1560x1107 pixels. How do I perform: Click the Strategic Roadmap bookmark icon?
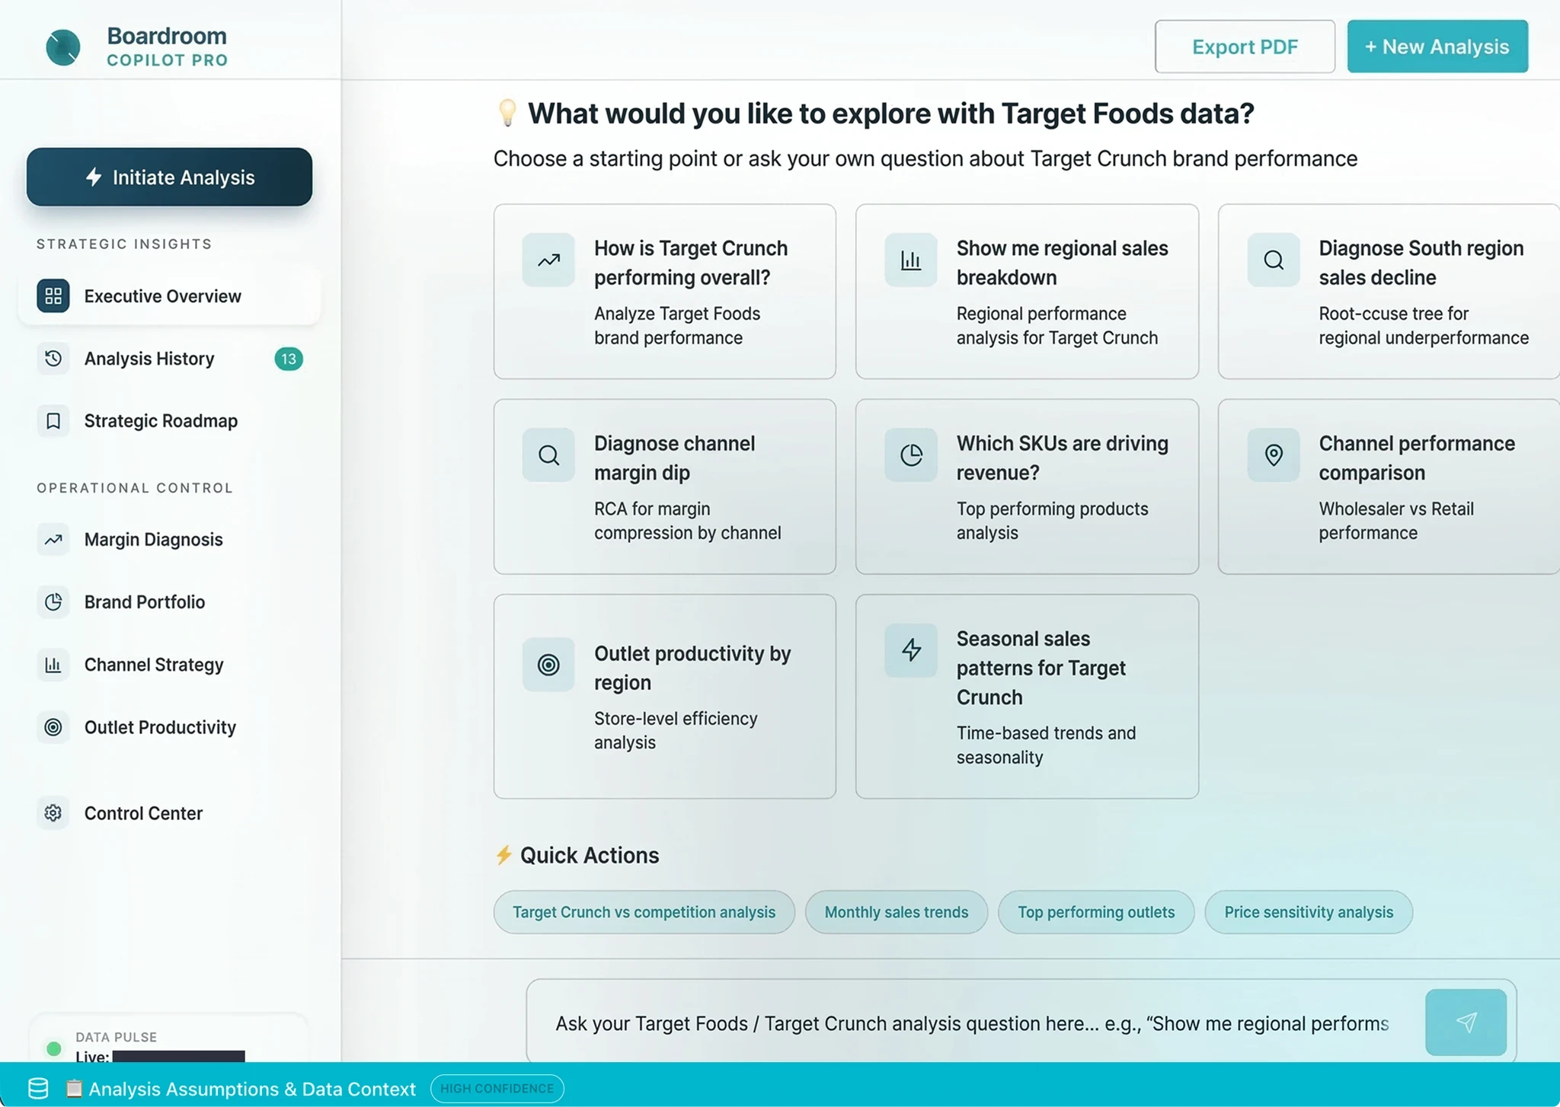(x=53, y=421)
